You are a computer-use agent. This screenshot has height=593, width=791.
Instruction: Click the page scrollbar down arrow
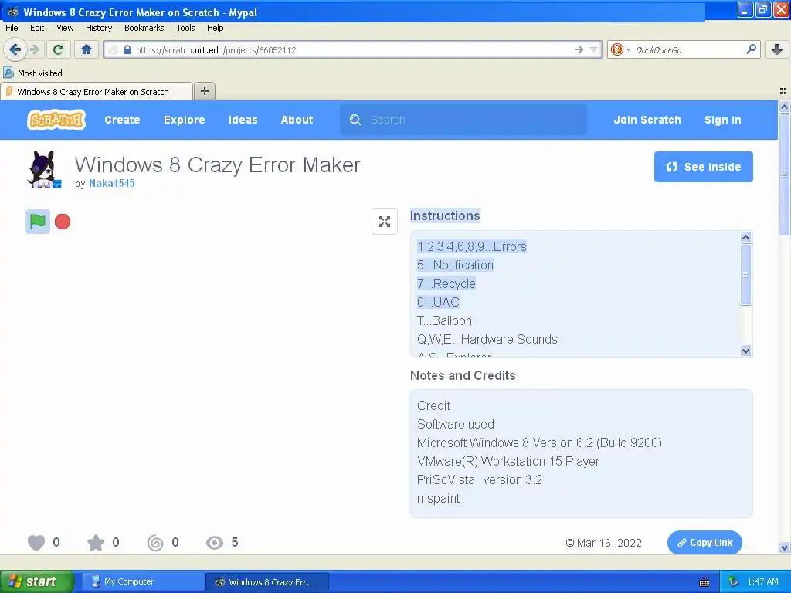pyautogui.click(x=784, y=547)
